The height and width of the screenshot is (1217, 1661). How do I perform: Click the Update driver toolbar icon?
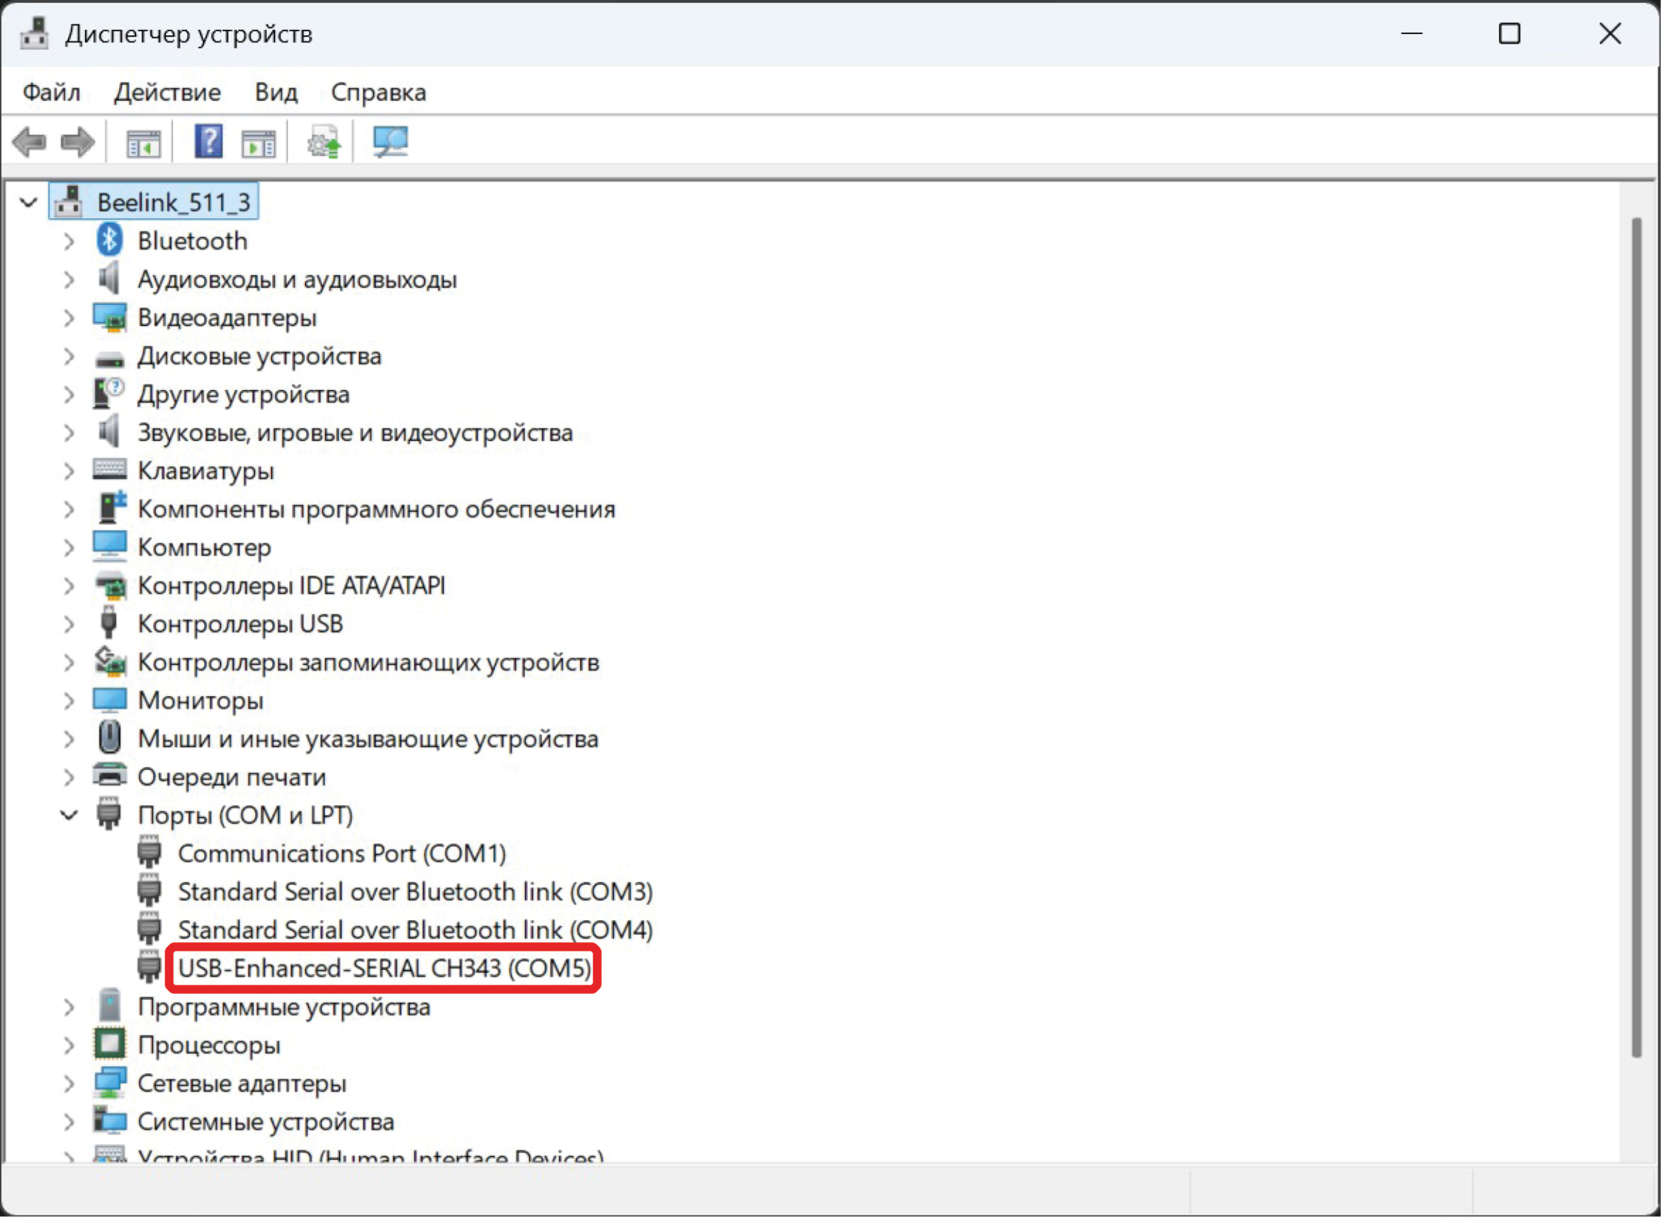pos(324,141)
